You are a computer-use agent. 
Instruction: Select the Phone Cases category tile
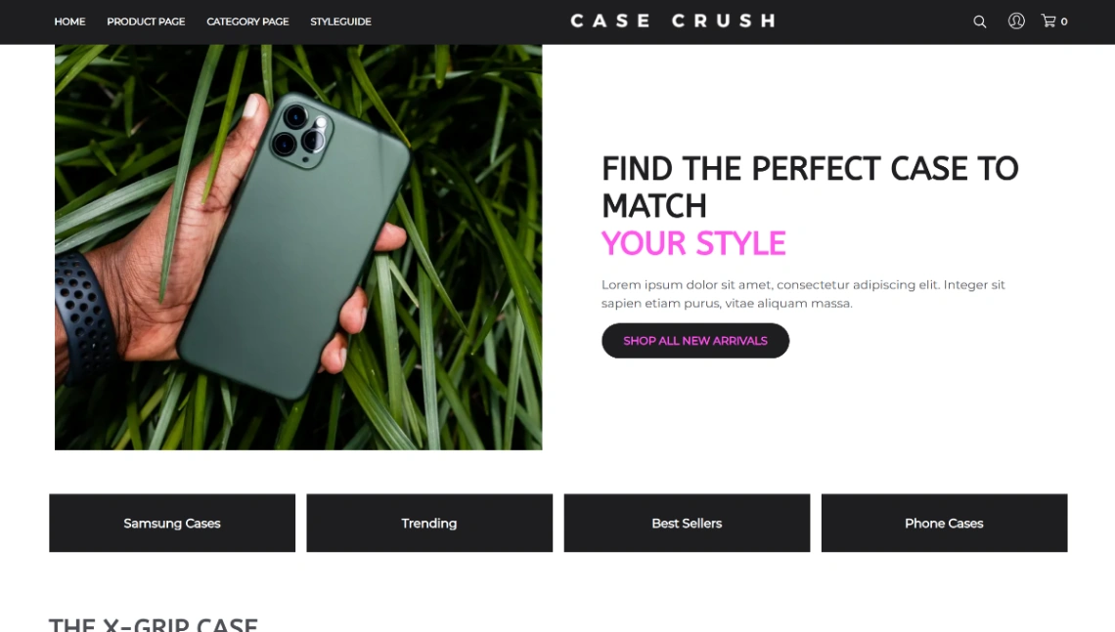pyautogui.click(x=945, y=523)
